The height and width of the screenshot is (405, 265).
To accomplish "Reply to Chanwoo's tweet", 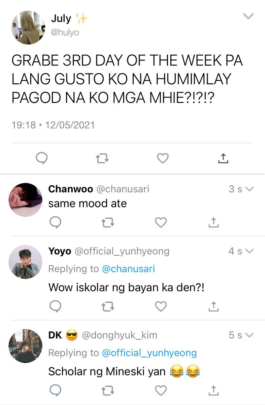I will (55, 222).
